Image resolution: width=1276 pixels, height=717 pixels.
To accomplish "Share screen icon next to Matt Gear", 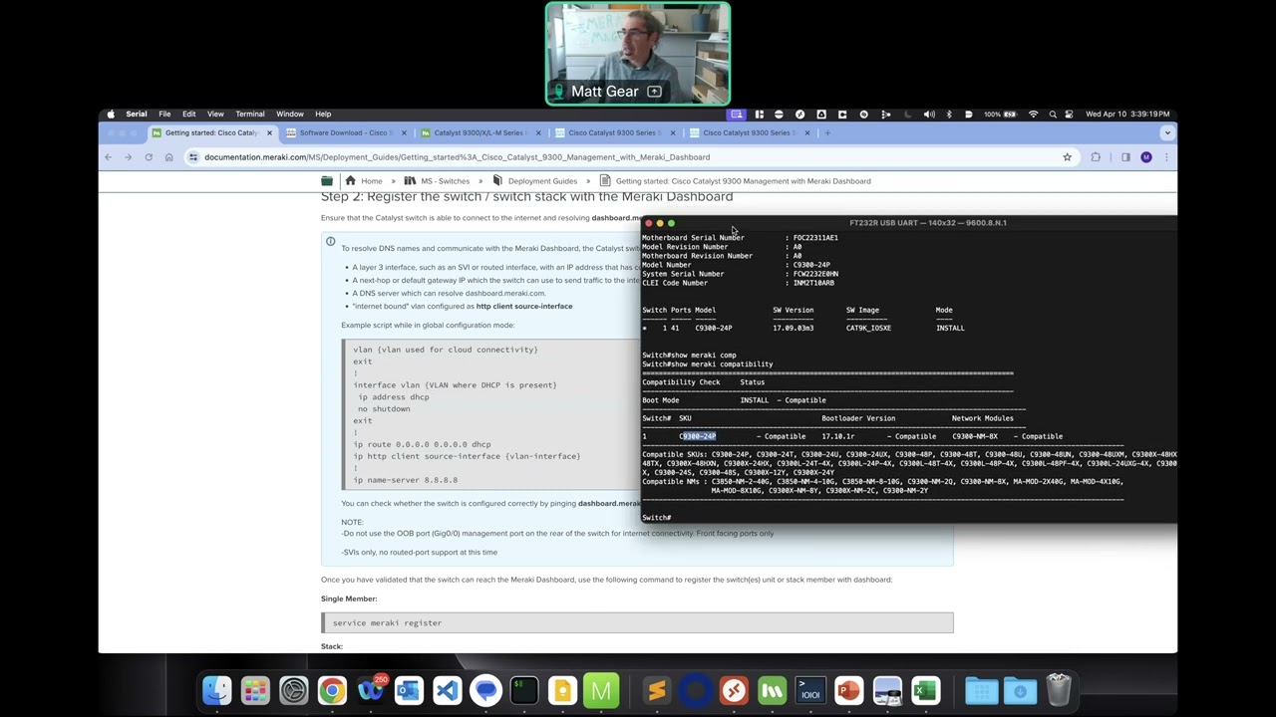I will point(654,92).
